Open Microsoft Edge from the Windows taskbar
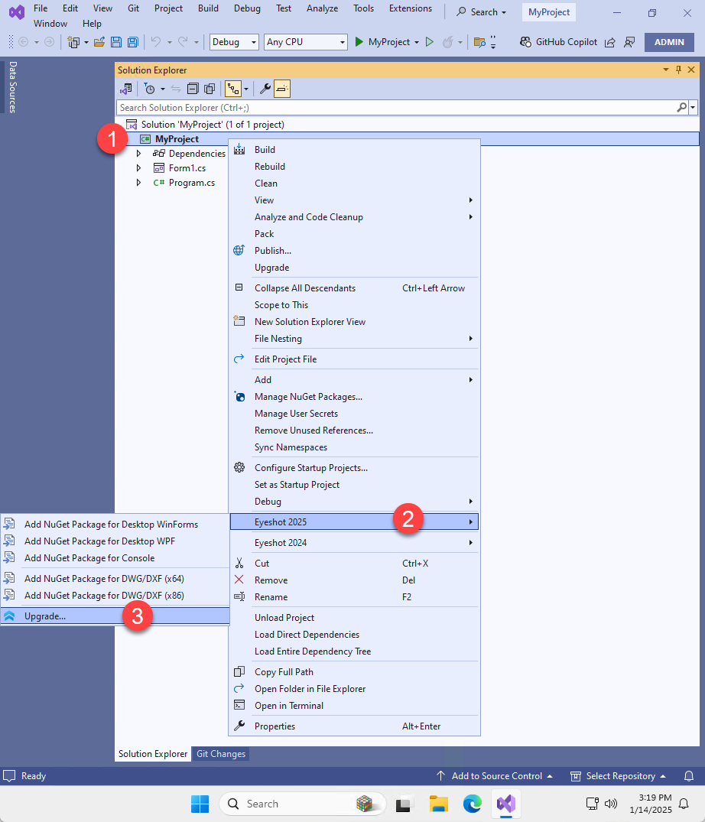The height and width of the screenshot is (822, 705). 472,804
